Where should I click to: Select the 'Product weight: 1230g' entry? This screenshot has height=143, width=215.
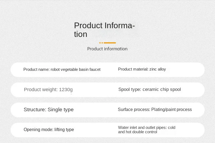[48, 90]
